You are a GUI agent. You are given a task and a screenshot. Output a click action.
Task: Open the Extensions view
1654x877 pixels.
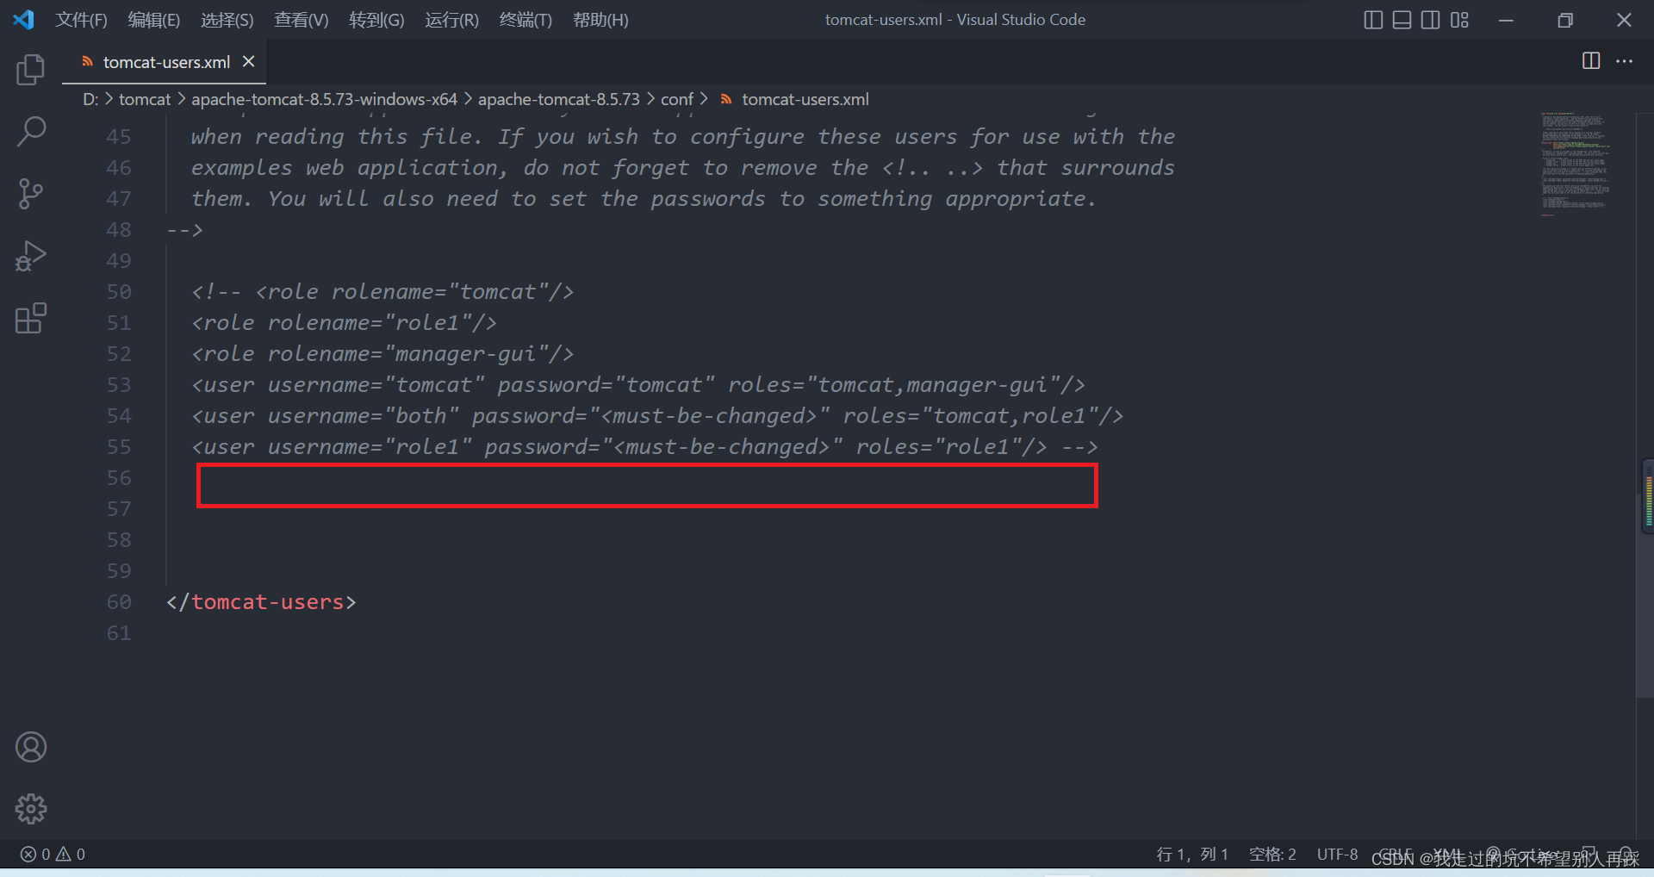[31, 318]
